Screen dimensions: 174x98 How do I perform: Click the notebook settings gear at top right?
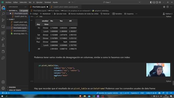pyautogui.click(x=164, y=7)
